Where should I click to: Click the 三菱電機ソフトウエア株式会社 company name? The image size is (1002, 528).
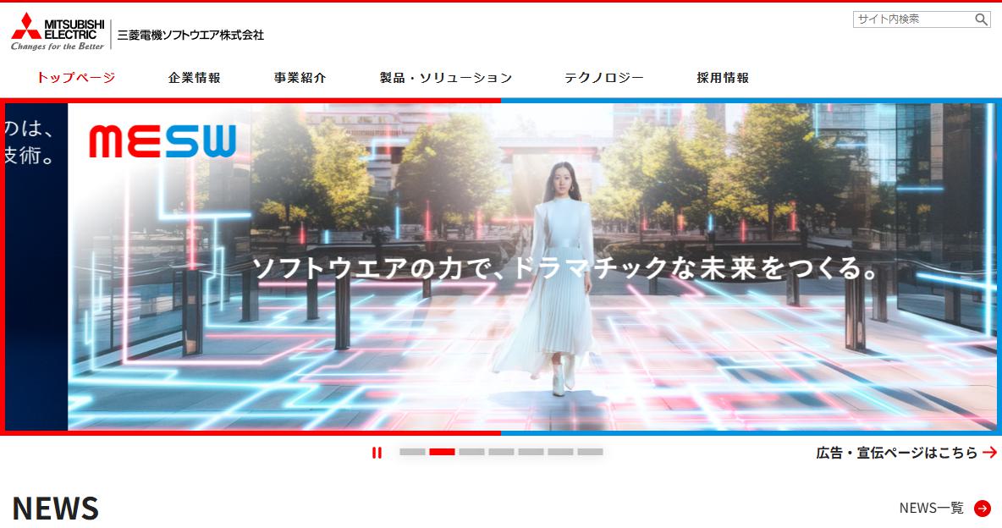[x=190, y=36]
